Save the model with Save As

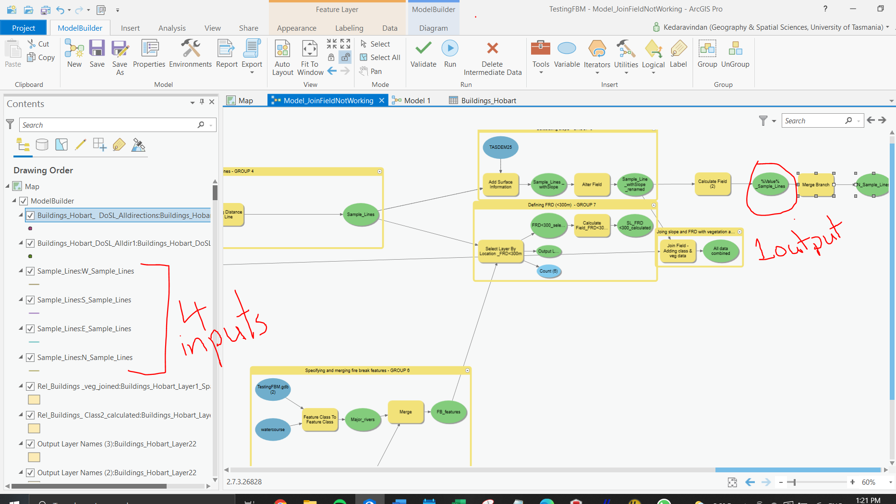tap(120, 57)
